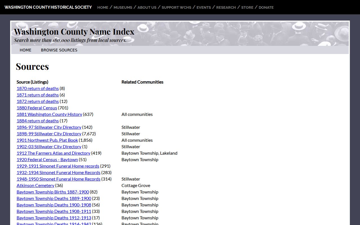Open the EVENTS menu item
The height and width of the screenshot is (225, 360).
(x=204, y=7)
